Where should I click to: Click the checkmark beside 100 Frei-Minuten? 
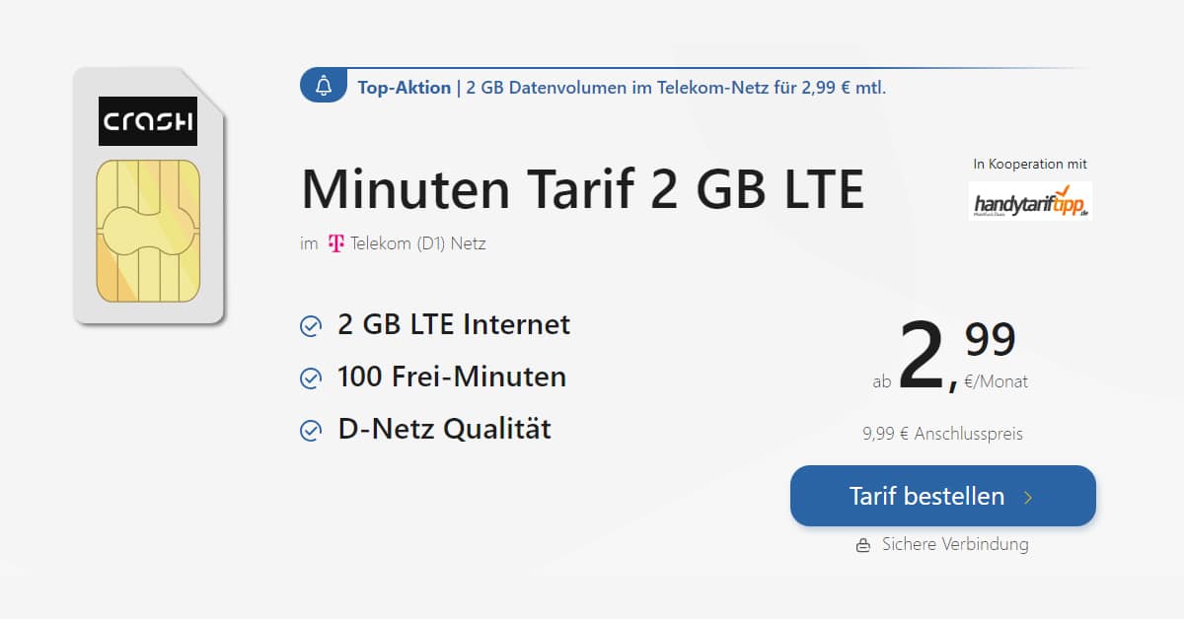310,377
